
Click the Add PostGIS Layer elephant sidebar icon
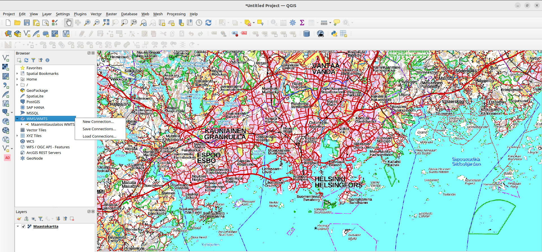click(5, 112)
